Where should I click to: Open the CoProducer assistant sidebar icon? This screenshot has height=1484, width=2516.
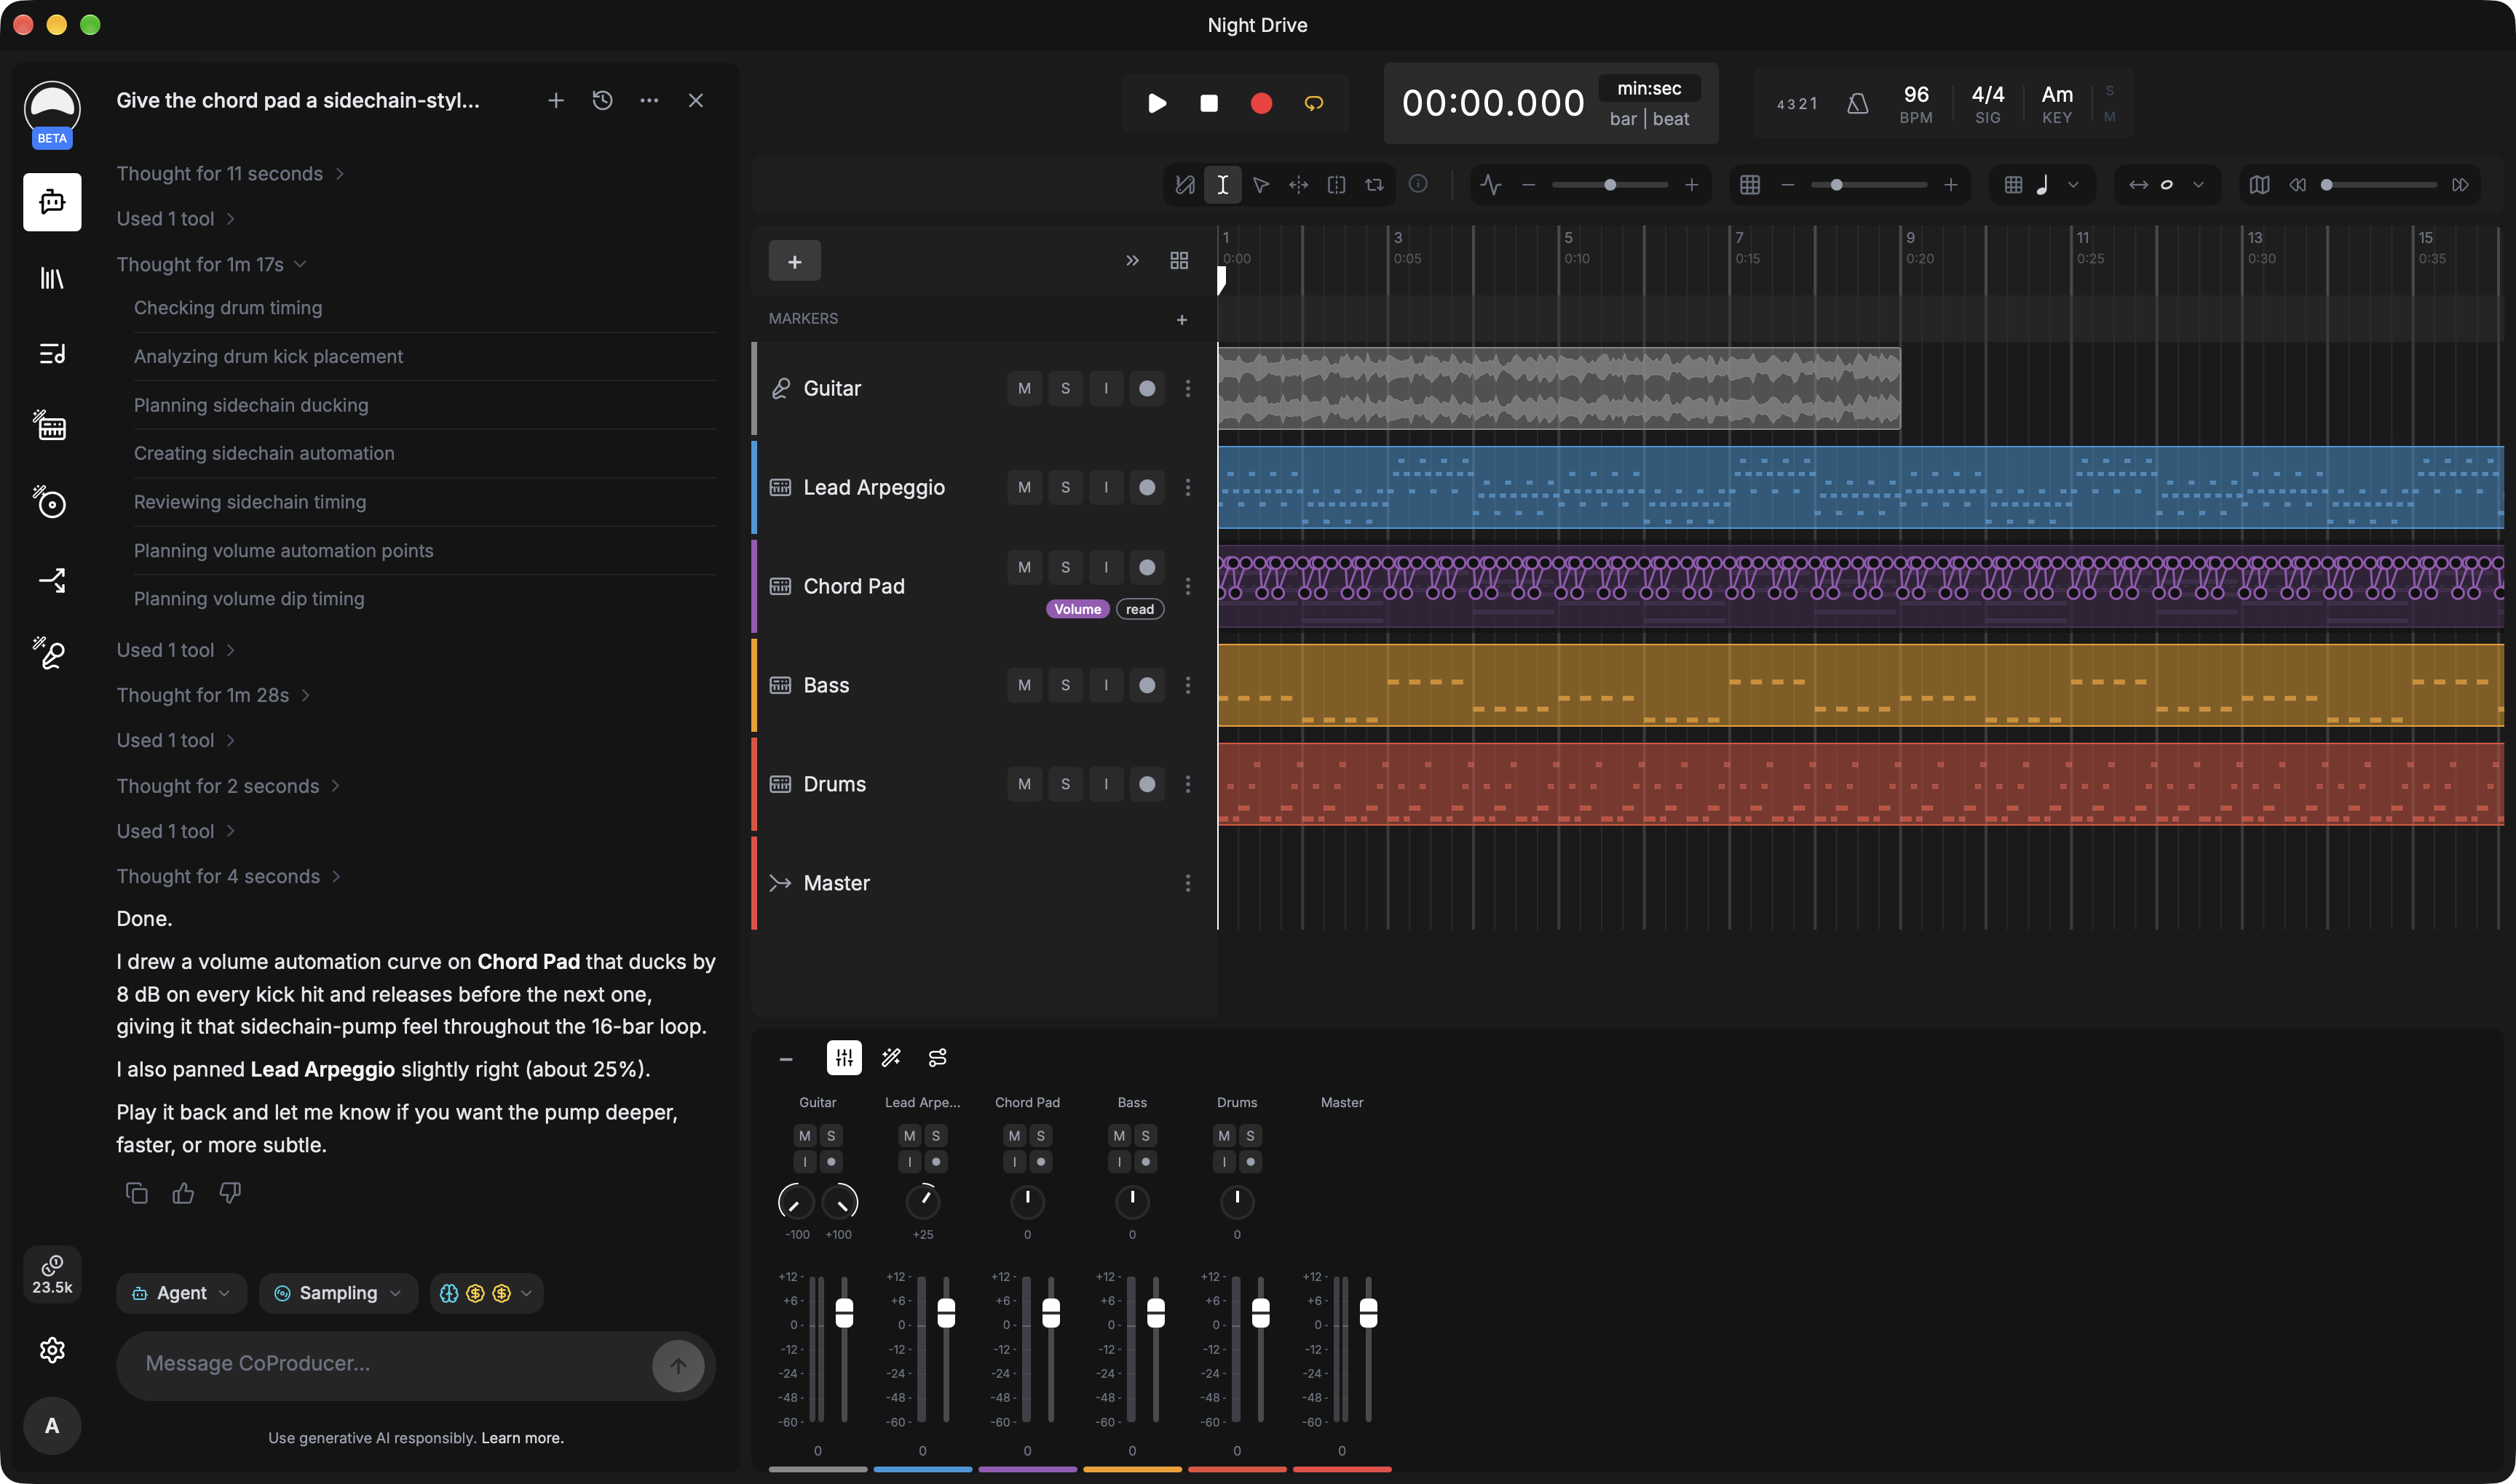pos(52,202)
